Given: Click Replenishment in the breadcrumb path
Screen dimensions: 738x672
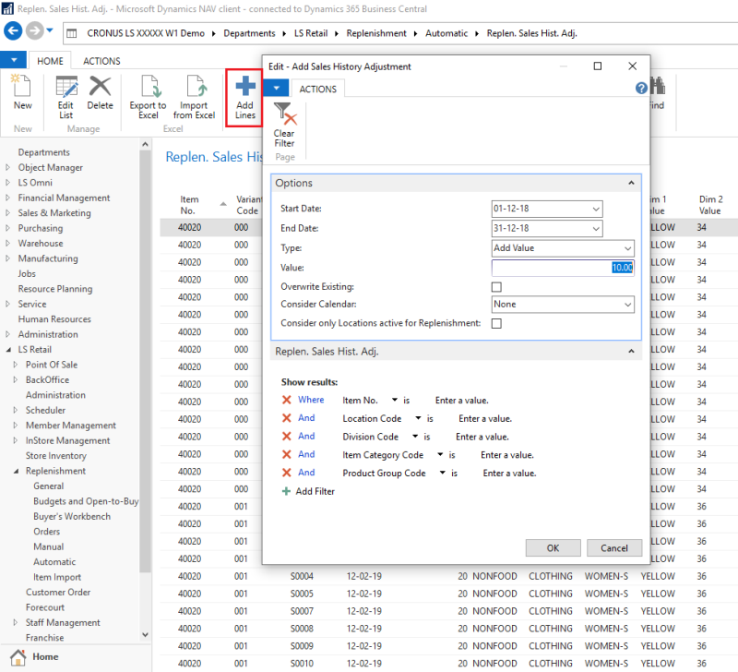Looking at the screenshot, I should tap(376, 33).
